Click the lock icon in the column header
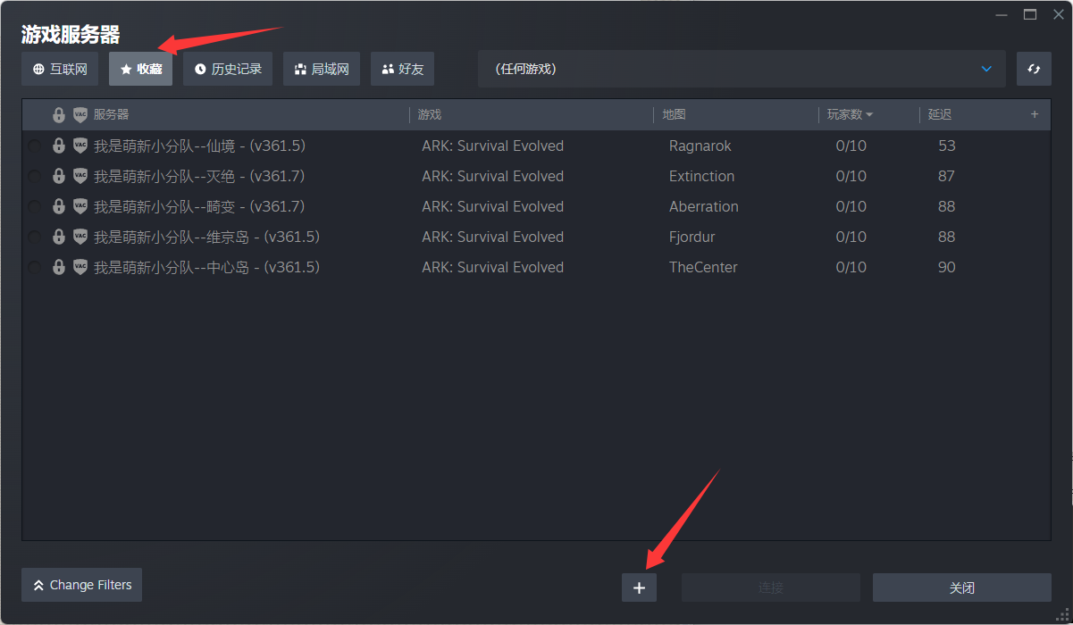1073x625 pixels. point(59,115)
